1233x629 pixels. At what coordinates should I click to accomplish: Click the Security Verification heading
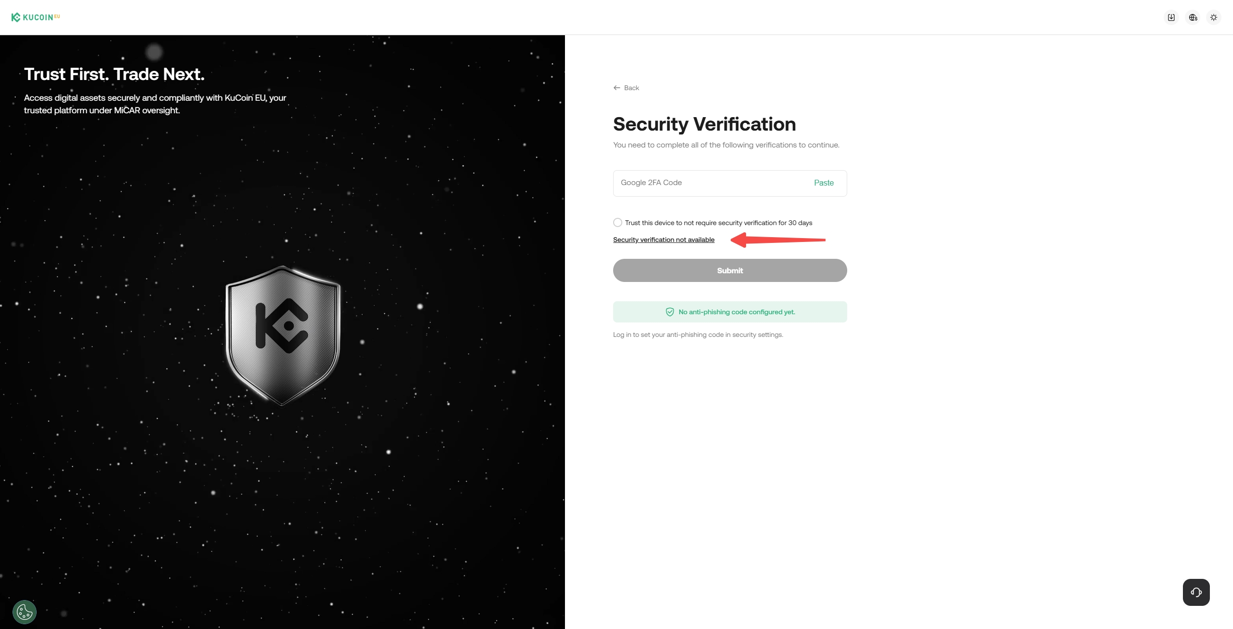point(704,124)
